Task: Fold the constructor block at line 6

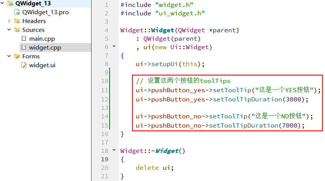Action: pyautogui.click(x=114, y=46)
